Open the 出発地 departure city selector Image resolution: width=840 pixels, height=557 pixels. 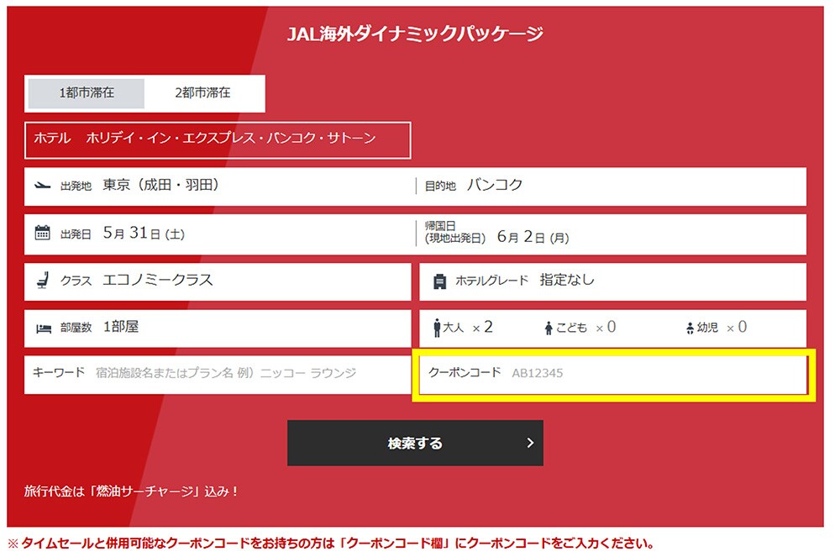point(219,187)
